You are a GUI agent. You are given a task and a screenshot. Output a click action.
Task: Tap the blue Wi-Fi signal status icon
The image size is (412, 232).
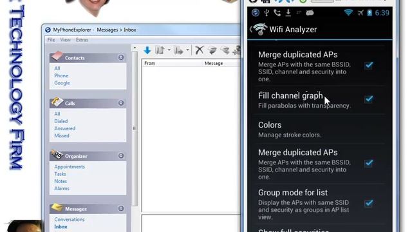348,12
